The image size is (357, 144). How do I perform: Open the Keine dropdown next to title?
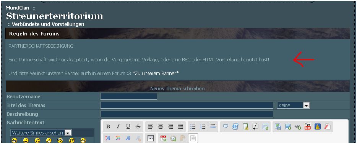tap(294, 105)
